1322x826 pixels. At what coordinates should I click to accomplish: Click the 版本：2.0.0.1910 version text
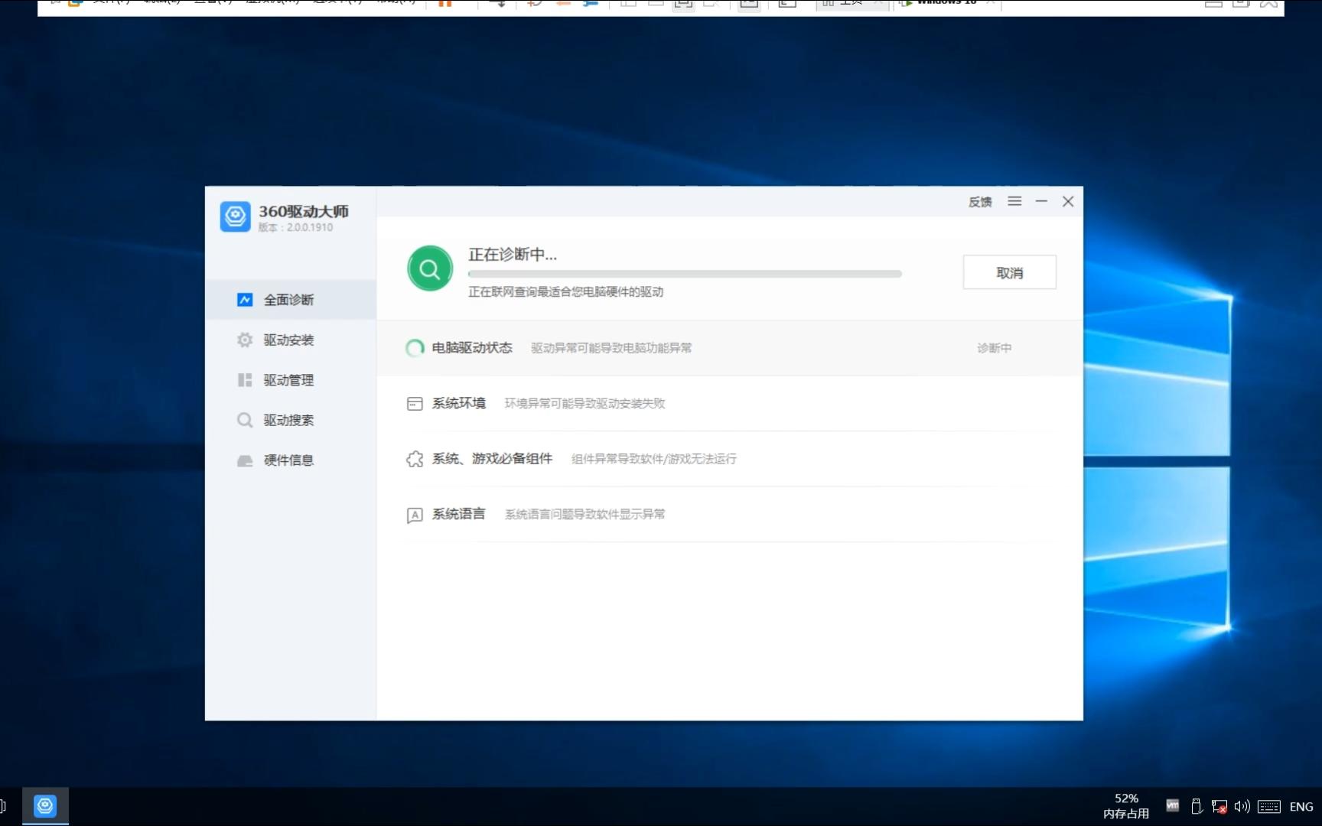tap(295, 227)
